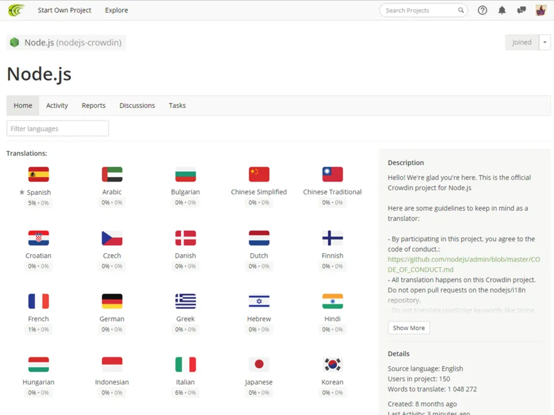This screenshot has width=554, height=415.
Task: Click 'Words to translate: 1 048 272' text
Action: tap(432, 389)
